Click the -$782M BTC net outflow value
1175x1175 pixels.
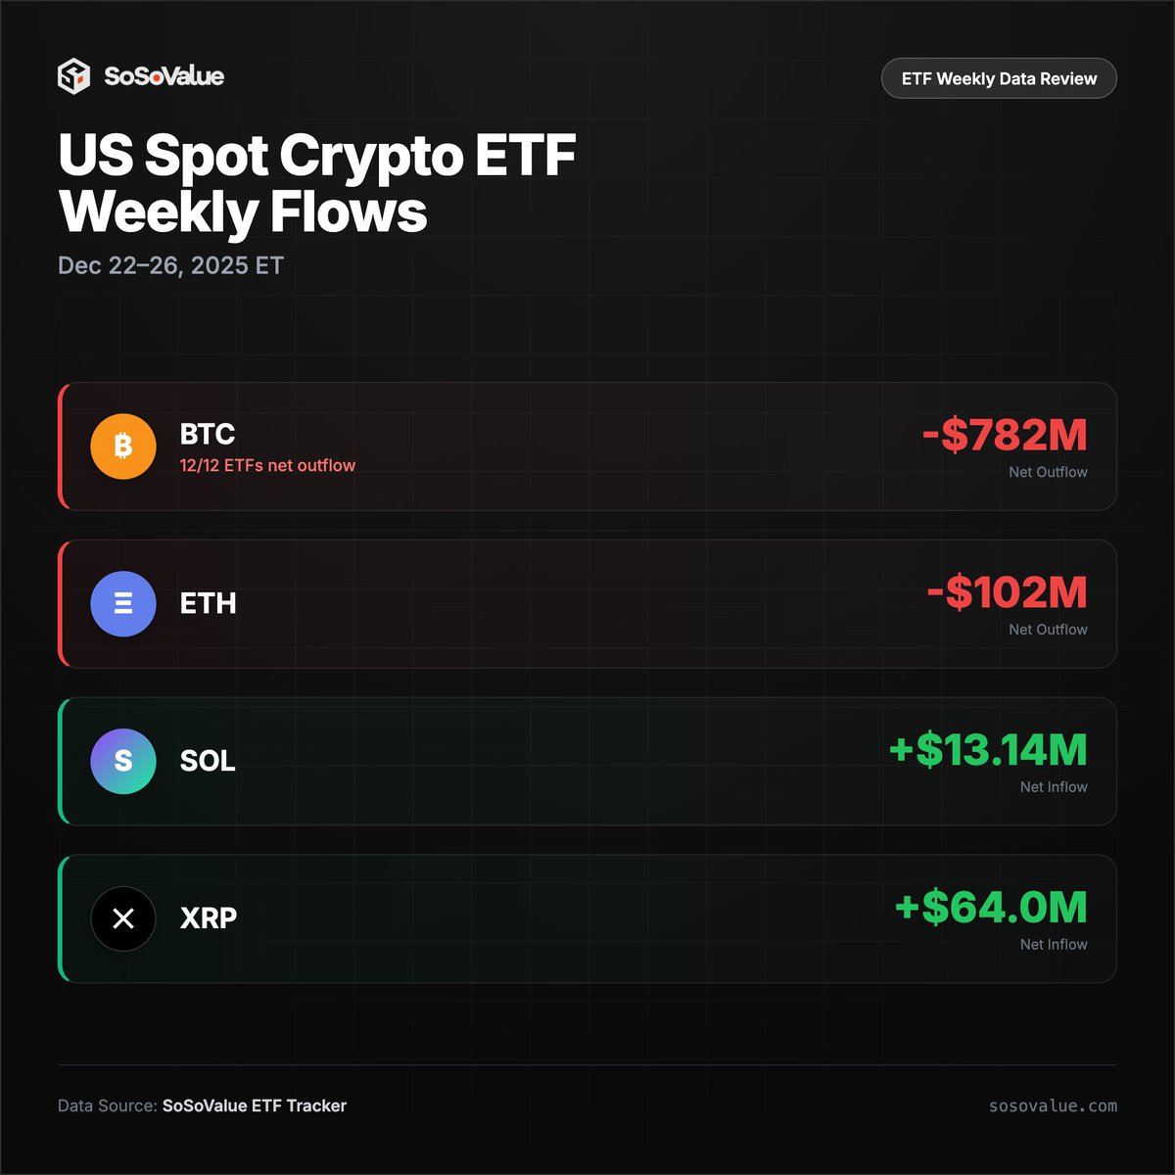tap(1005, 436)
